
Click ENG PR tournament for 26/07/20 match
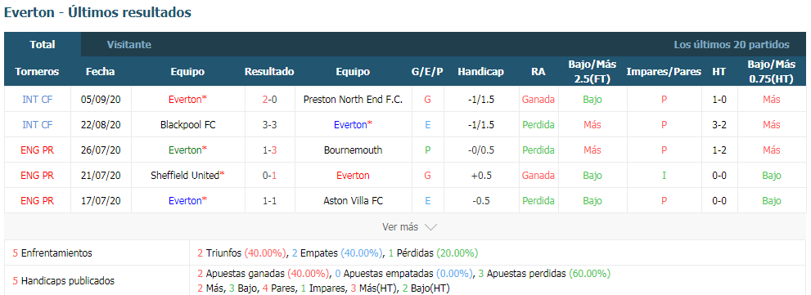(x=38, y=150)
